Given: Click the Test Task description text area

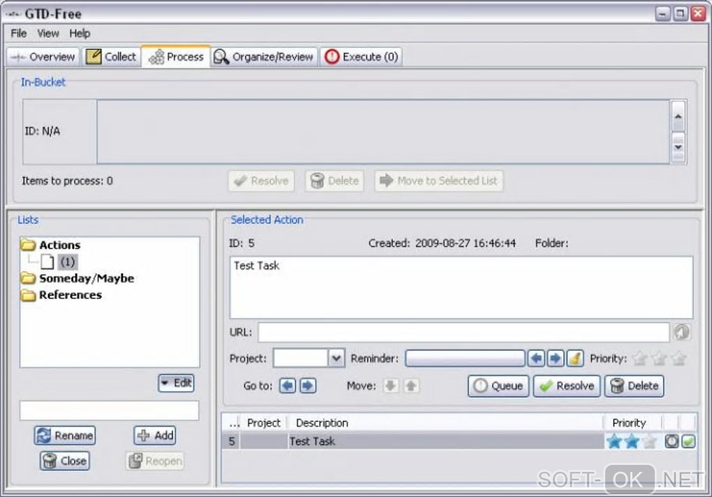Looking at the screenshot, I should (461, 287).
